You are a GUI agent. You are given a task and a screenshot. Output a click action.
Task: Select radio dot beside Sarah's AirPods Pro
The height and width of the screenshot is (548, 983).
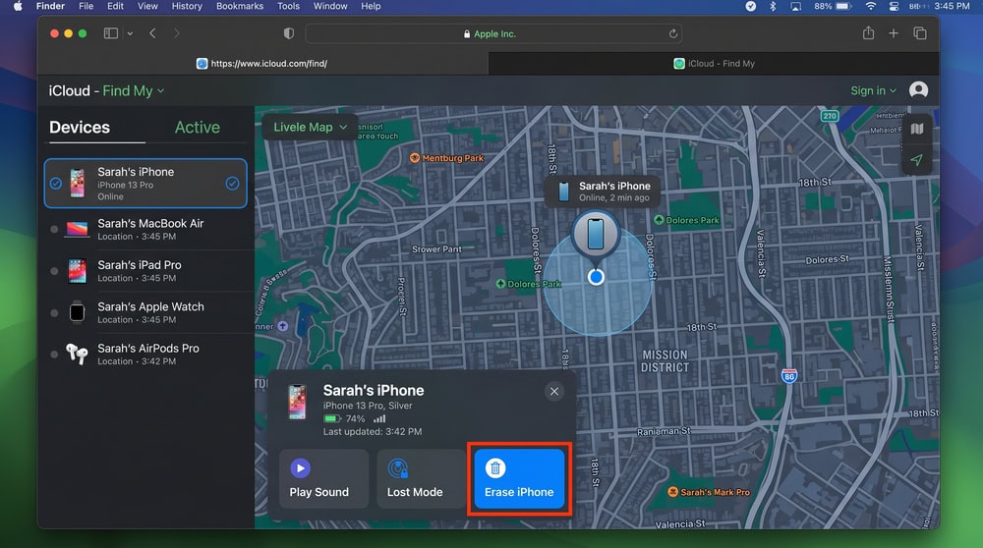pos(54,354)
